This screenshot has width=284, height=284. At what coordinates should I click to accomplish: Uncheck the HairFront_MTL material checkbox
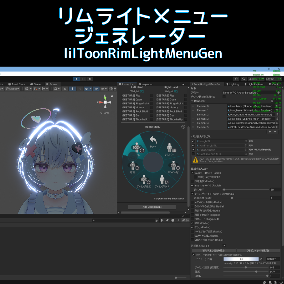click(193, 145)
